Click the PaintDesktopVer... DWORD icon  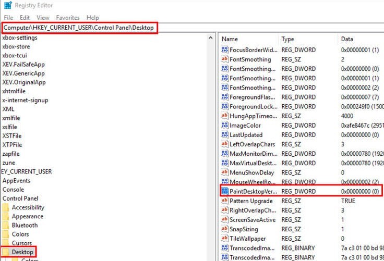click(x=224, y=191)
